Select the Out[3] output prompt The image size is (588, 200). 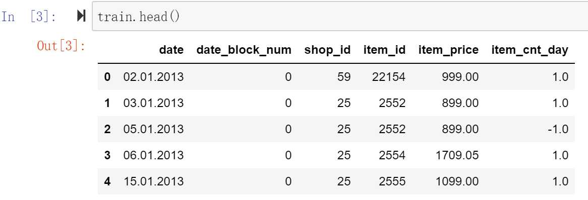[61, 46]
